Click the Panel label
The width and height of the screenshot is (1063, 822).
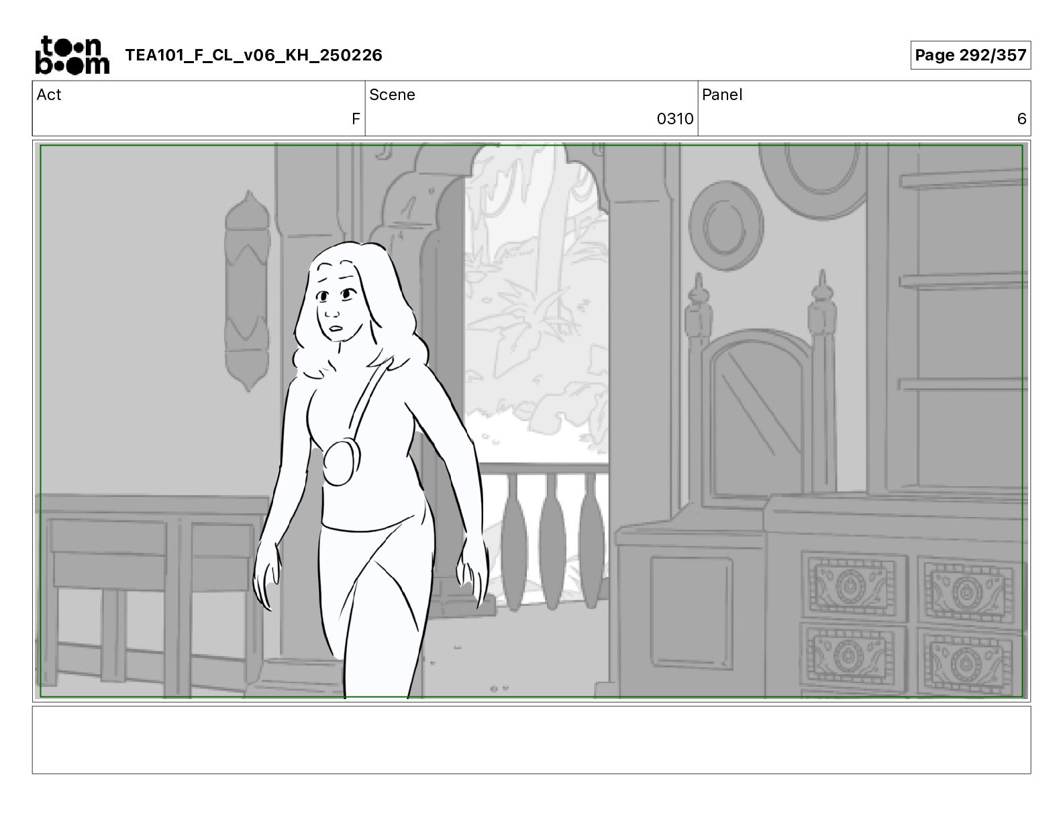pos(722,95)
